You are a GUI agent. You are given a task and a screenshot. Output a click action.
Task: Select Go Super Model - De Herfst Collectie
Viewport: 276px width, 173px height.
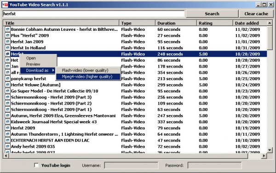point(54,91)
